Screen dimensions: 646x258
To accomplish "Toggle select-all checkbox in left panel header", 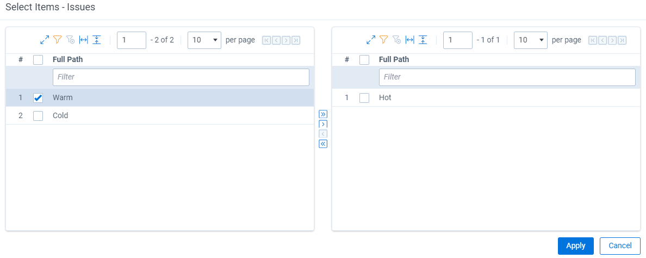I will (38, 60).
